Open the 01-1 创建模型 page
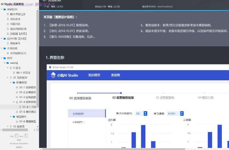Screen dimensions: 229x150 (x=27, y=87)
